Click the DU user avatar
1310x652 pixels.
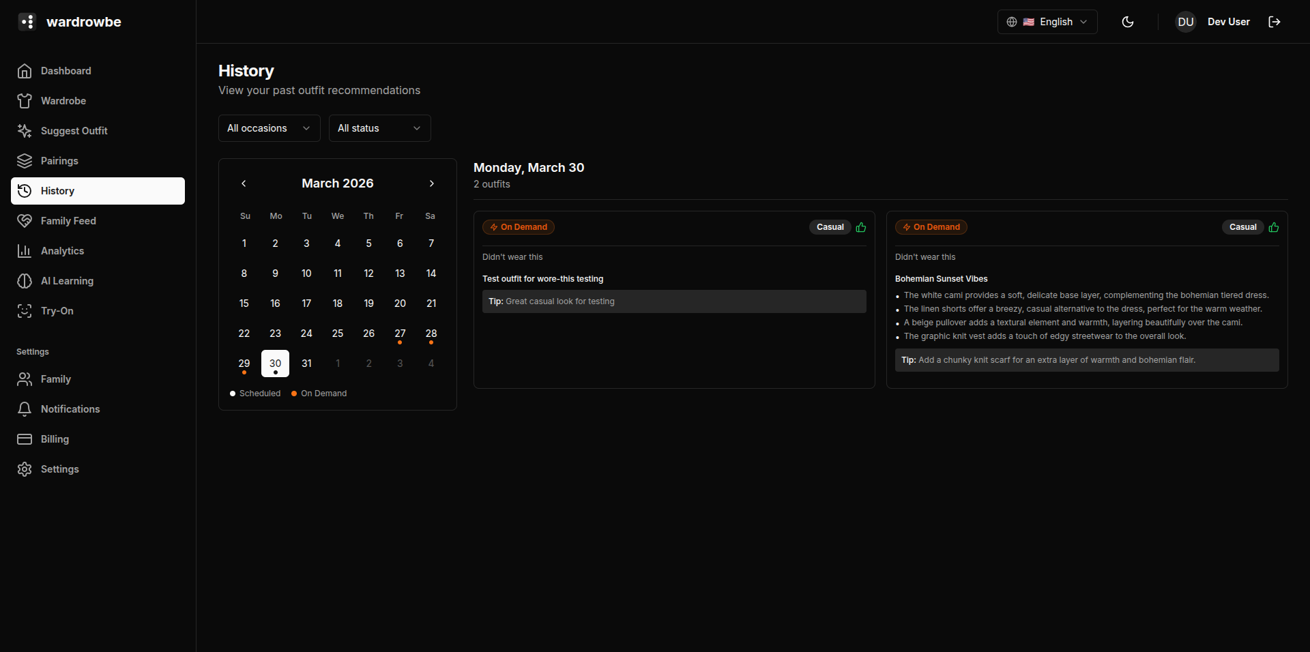coord(1185,22)
